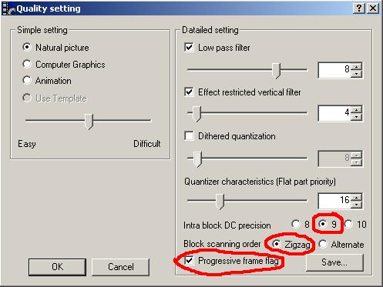Decrease the Low pass filter value with the down arrow
Image resolution: width=383 pixels, height=287 pixels.
[356, 74]
